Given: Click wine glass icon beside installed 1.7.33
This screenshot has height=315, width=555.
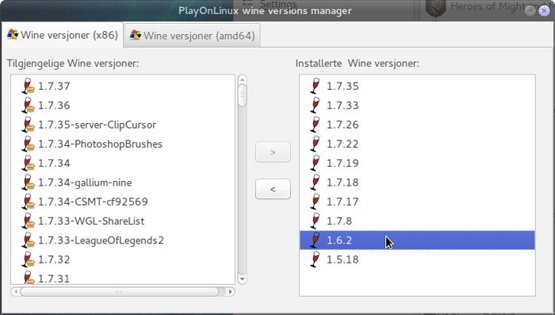Looking at the screenshot, I should pos(315,106).
